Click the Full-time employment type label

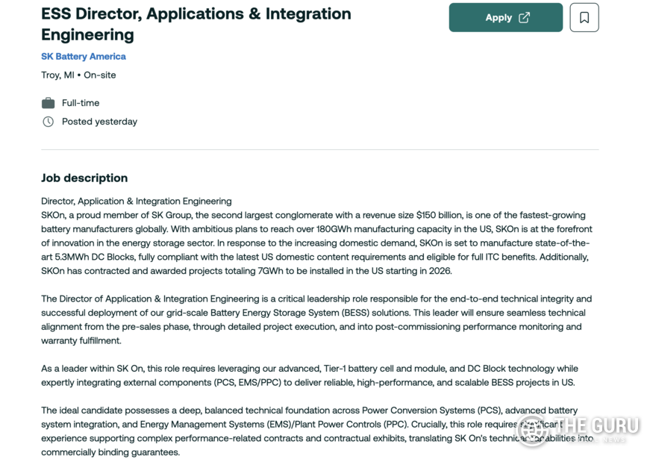point(81,103)
